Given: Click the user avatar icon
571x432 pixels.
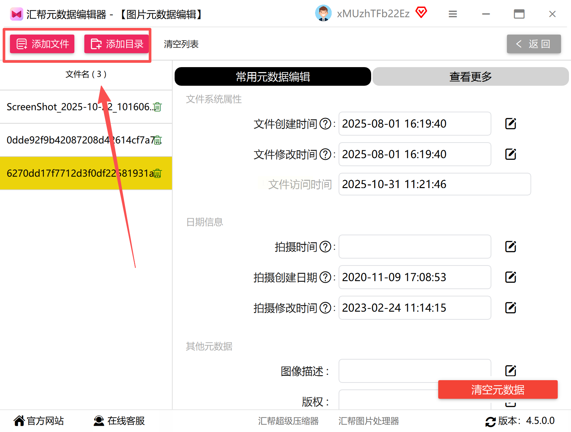Looking at the screenshot, I should 323,13.
